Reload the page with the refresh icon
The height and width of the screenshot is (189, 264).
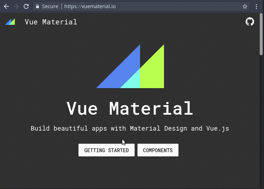(26, 7)
